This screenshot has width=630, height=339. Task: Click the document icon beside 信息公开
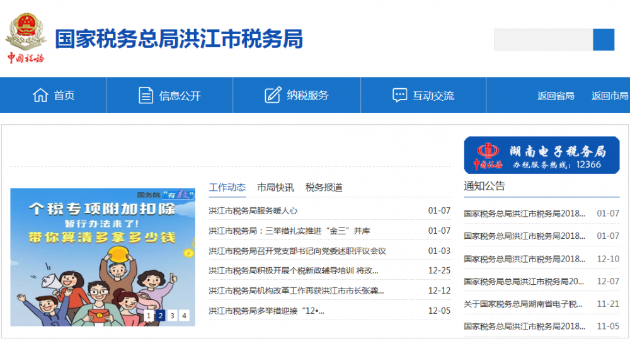tap(146, 95)
